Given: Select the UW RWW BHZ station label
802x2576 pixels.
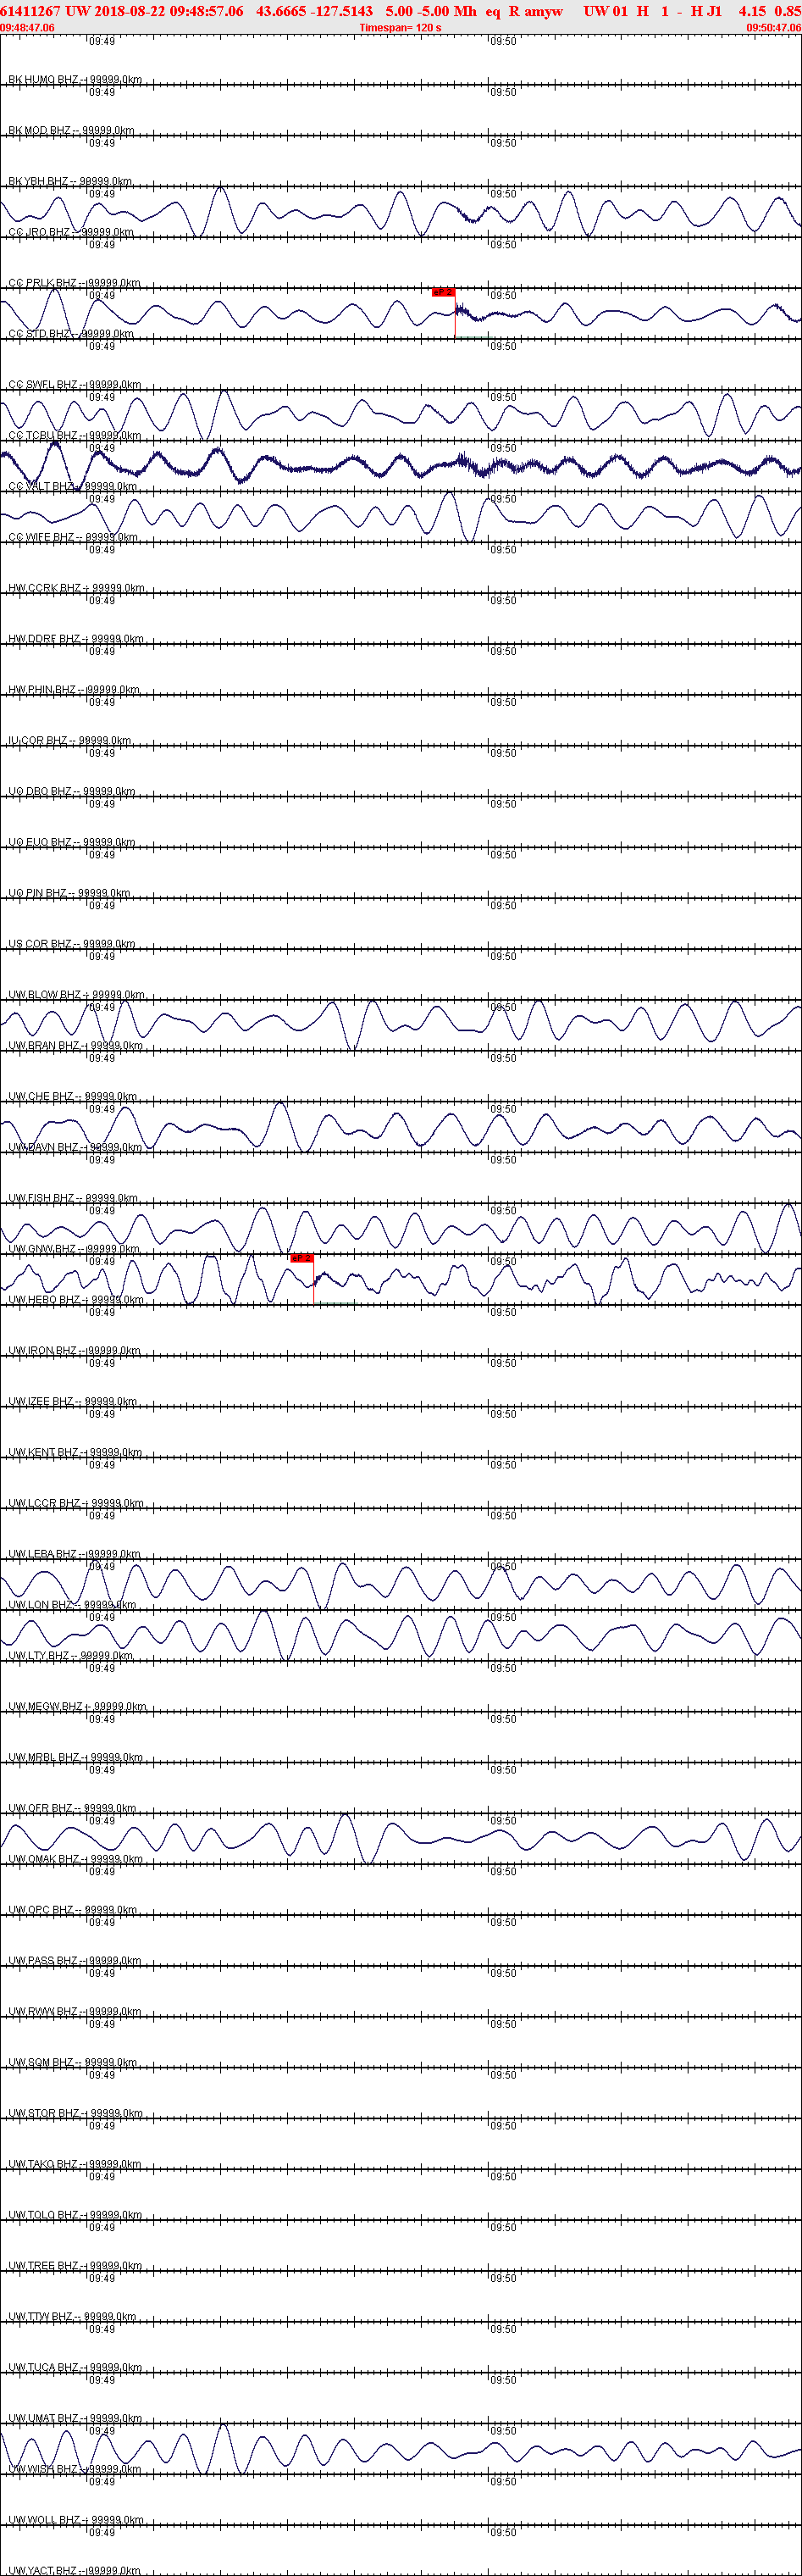Looking at the screenshot, I should point(74,2012).
